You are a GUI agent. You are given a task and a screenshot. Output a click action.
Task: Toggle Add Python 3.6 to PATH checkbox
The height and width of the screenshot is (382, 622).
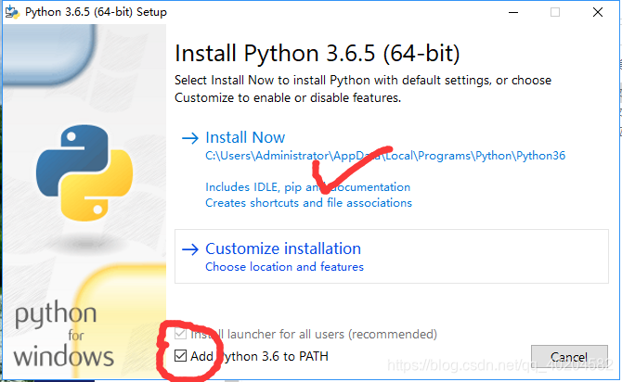point(180,356)
